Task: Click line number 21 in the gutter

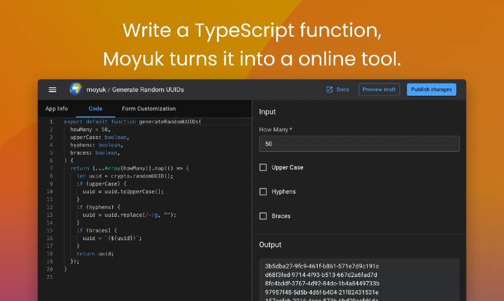Action: pos(49,277)
